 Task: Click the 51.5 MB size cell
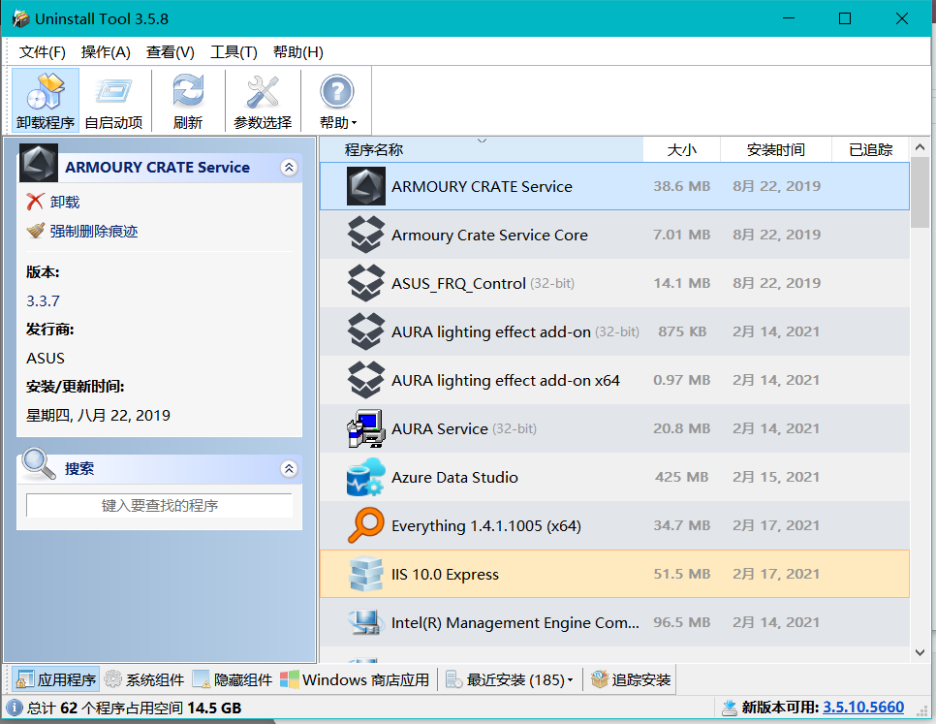[682, 574]
